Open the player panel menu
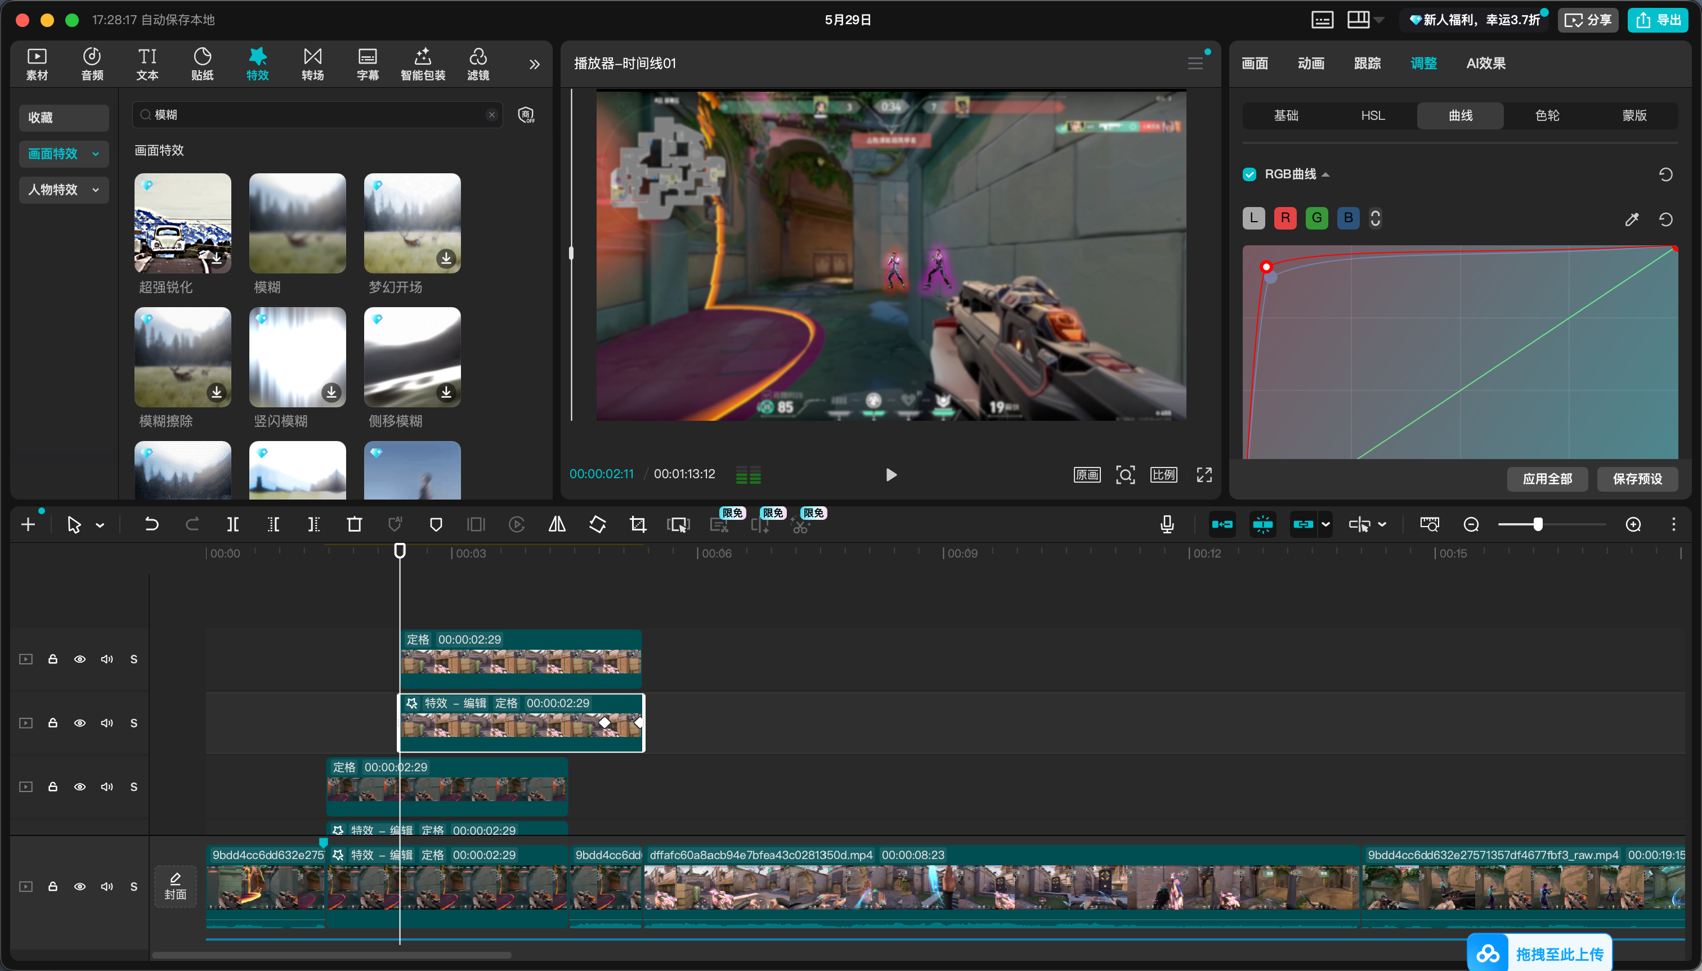 coord(1195,64)
